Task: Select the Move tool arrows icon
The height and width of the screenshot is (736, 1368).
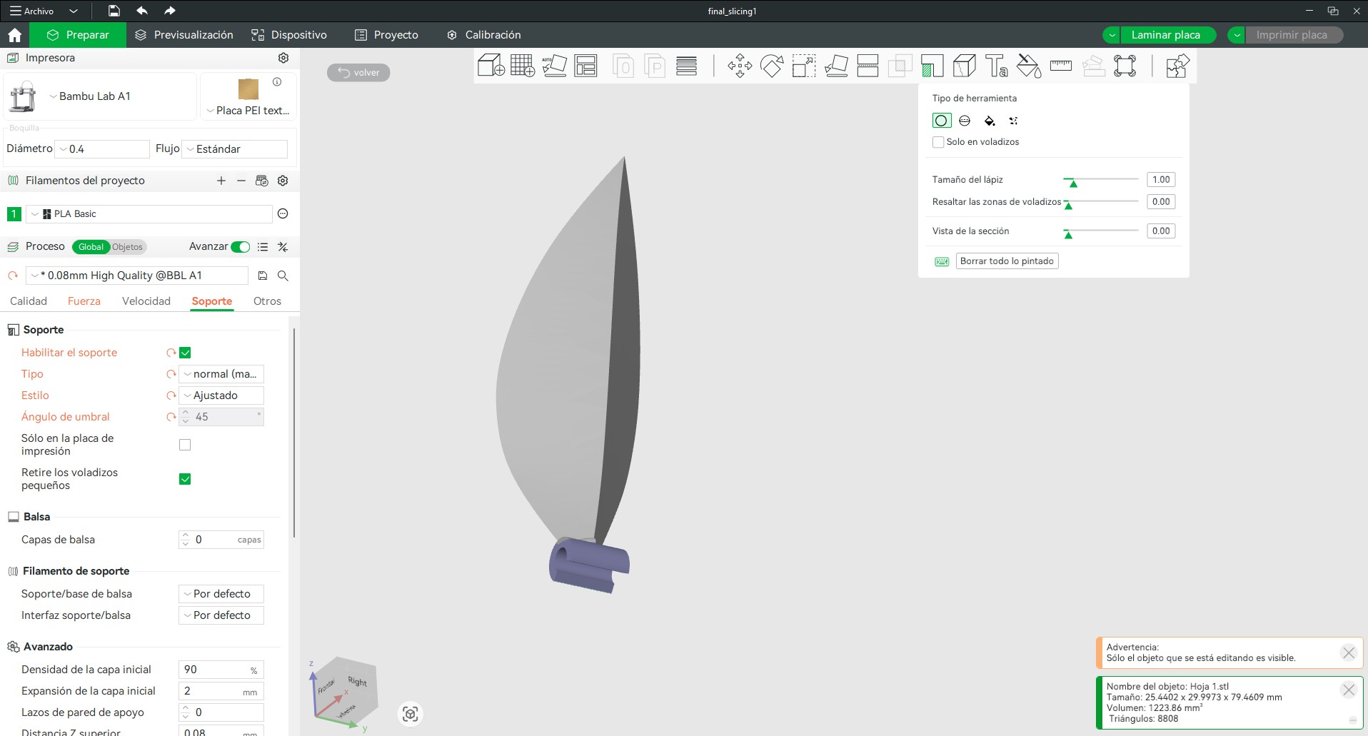Action: click(740, 66)
